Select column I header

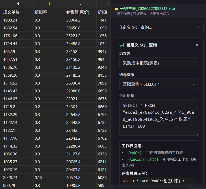pos(49,4)
